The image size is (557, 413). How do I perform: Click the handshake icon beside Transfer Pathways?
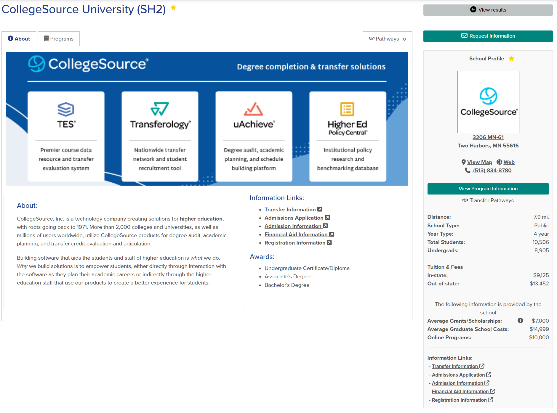(x=465, y=200)
